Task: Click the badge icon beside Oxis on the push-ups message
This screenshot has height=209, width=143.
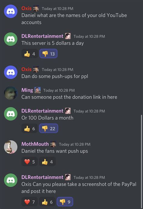Action: [36, 69]
